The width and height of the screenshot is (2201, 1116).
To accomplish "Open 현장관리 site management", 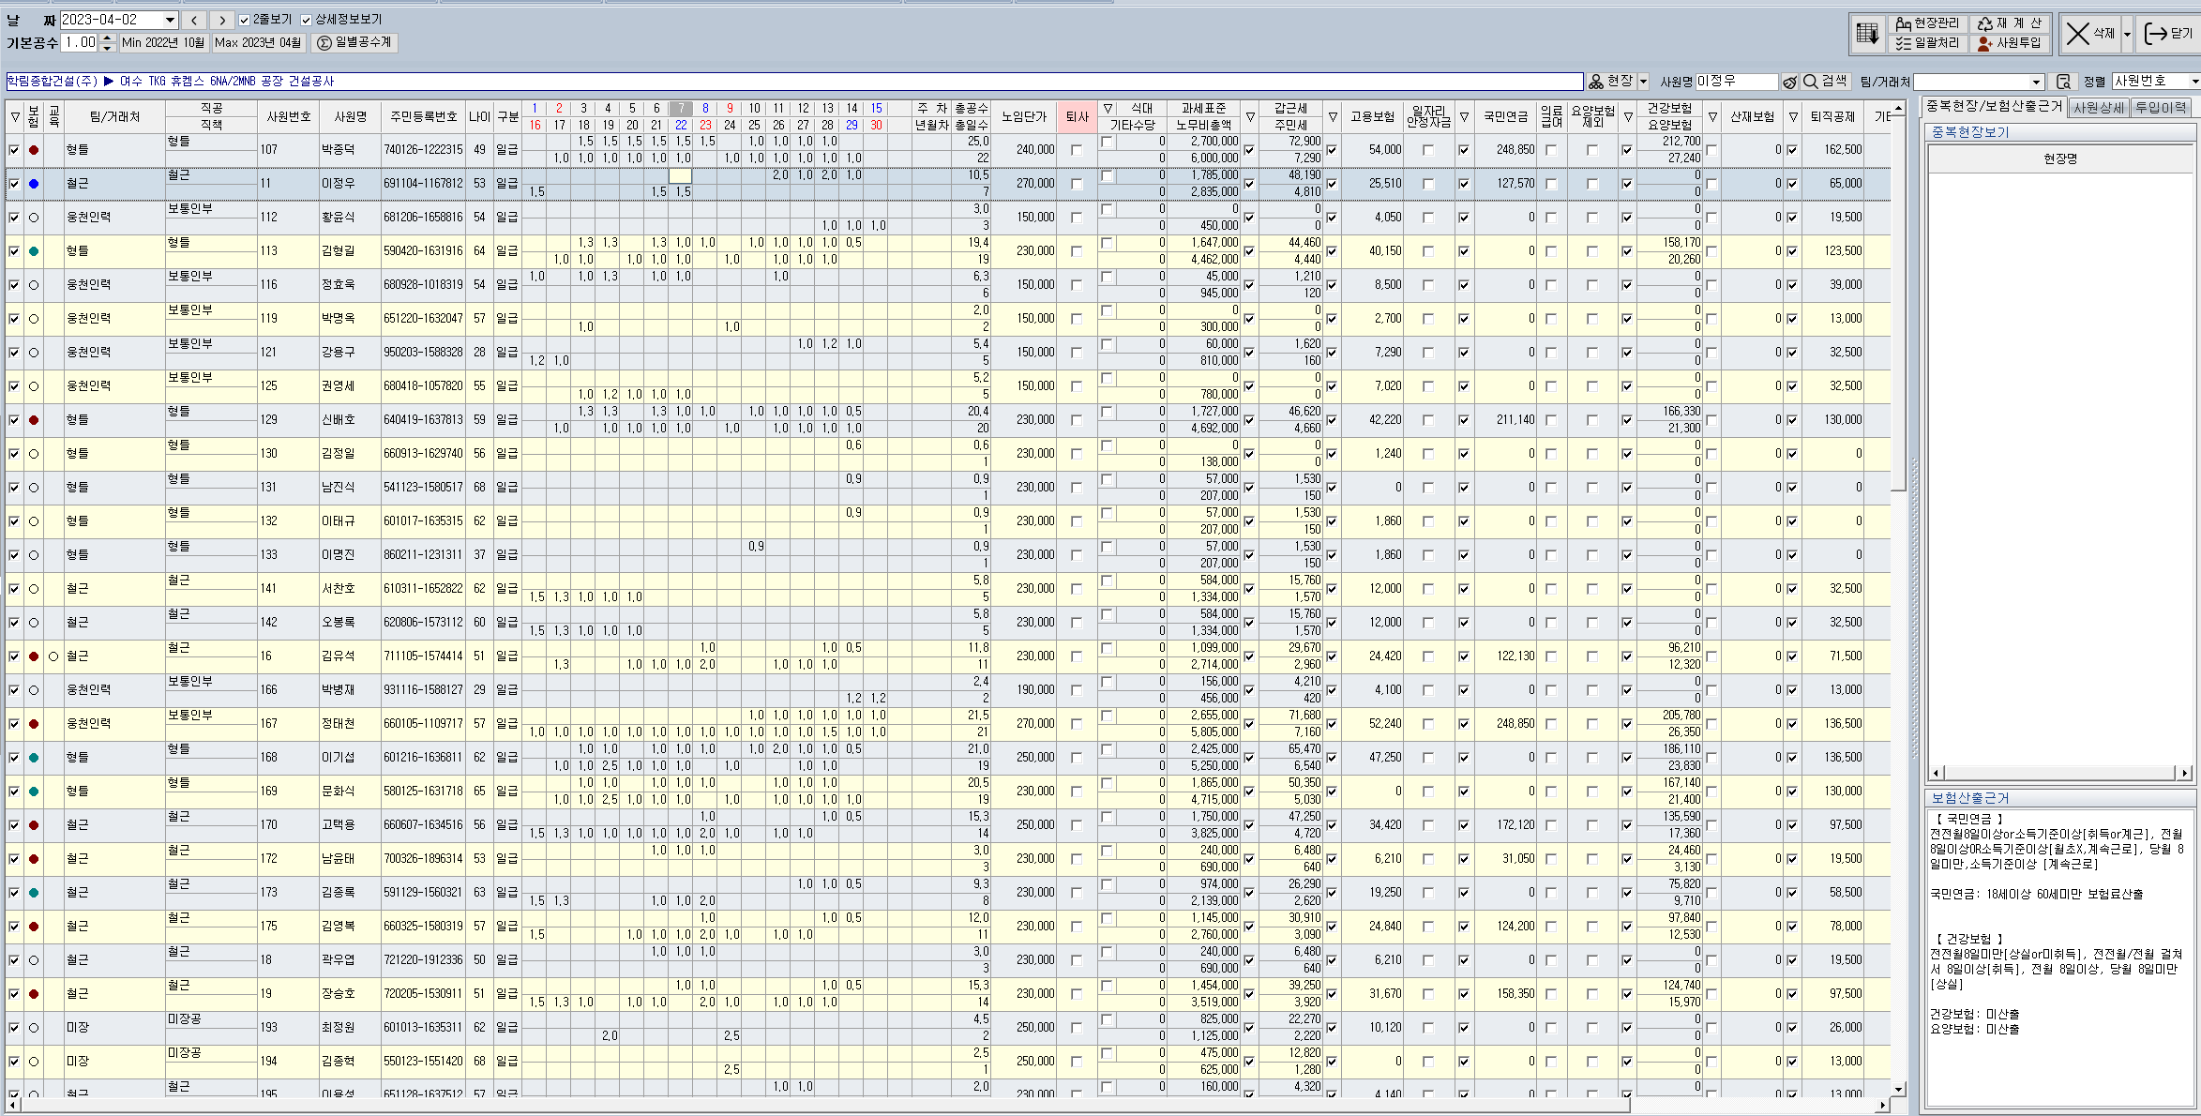I will pos(1927,23).
